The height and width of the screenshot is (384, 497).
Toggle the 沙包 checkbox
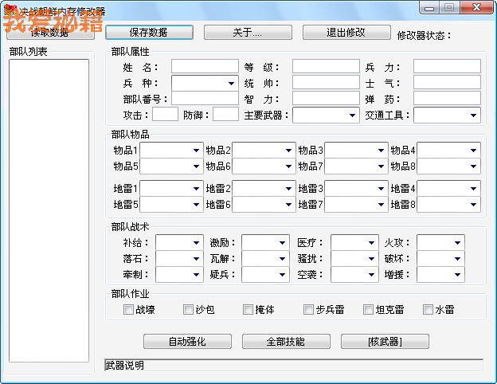[189, 309]
